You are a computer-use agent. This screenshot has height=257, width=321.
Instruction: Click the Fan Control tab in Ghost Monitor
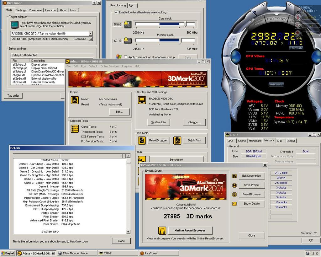(x=276, y=19)
